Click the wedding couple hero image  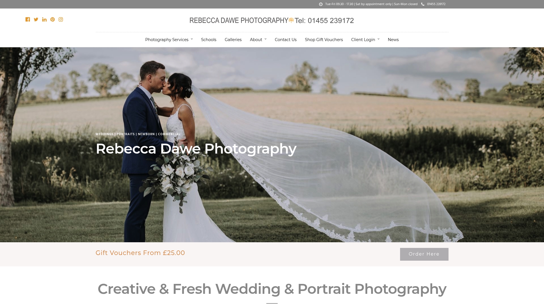pos(272,144)
